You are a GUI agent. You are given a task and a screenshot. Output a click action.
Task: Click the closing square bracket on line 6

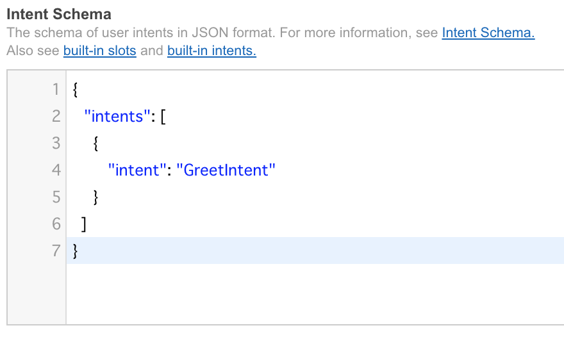click(84, 224)
